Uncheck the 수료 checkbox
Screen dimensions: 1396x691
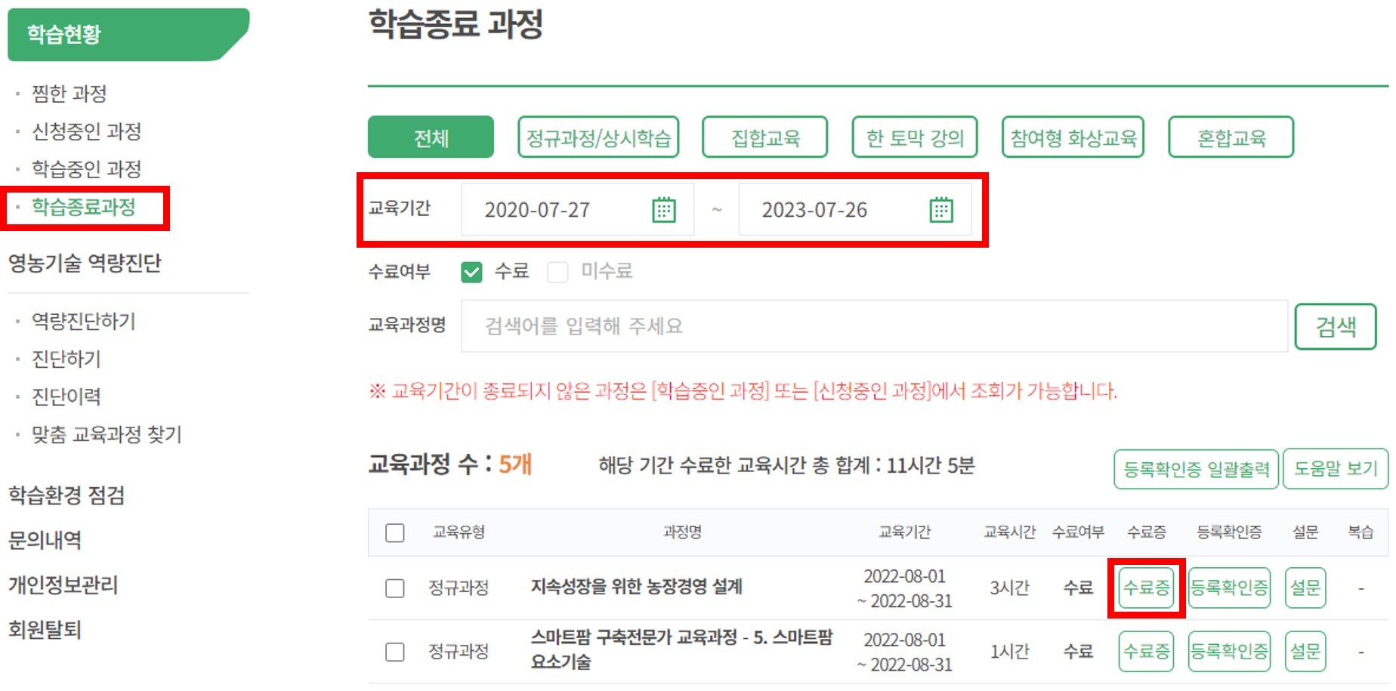(471, 272)
